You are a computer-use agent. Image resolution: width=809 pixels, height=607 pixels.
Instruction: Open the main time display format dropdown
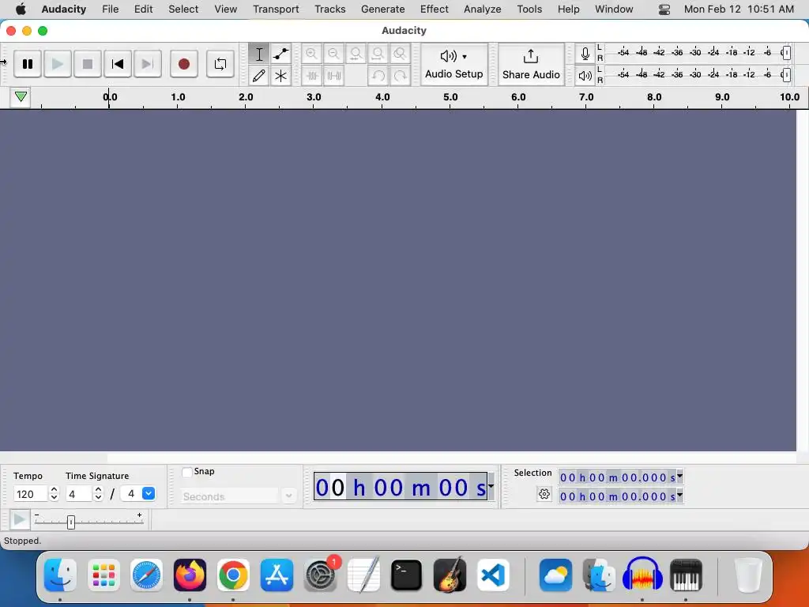pos(491,486)
